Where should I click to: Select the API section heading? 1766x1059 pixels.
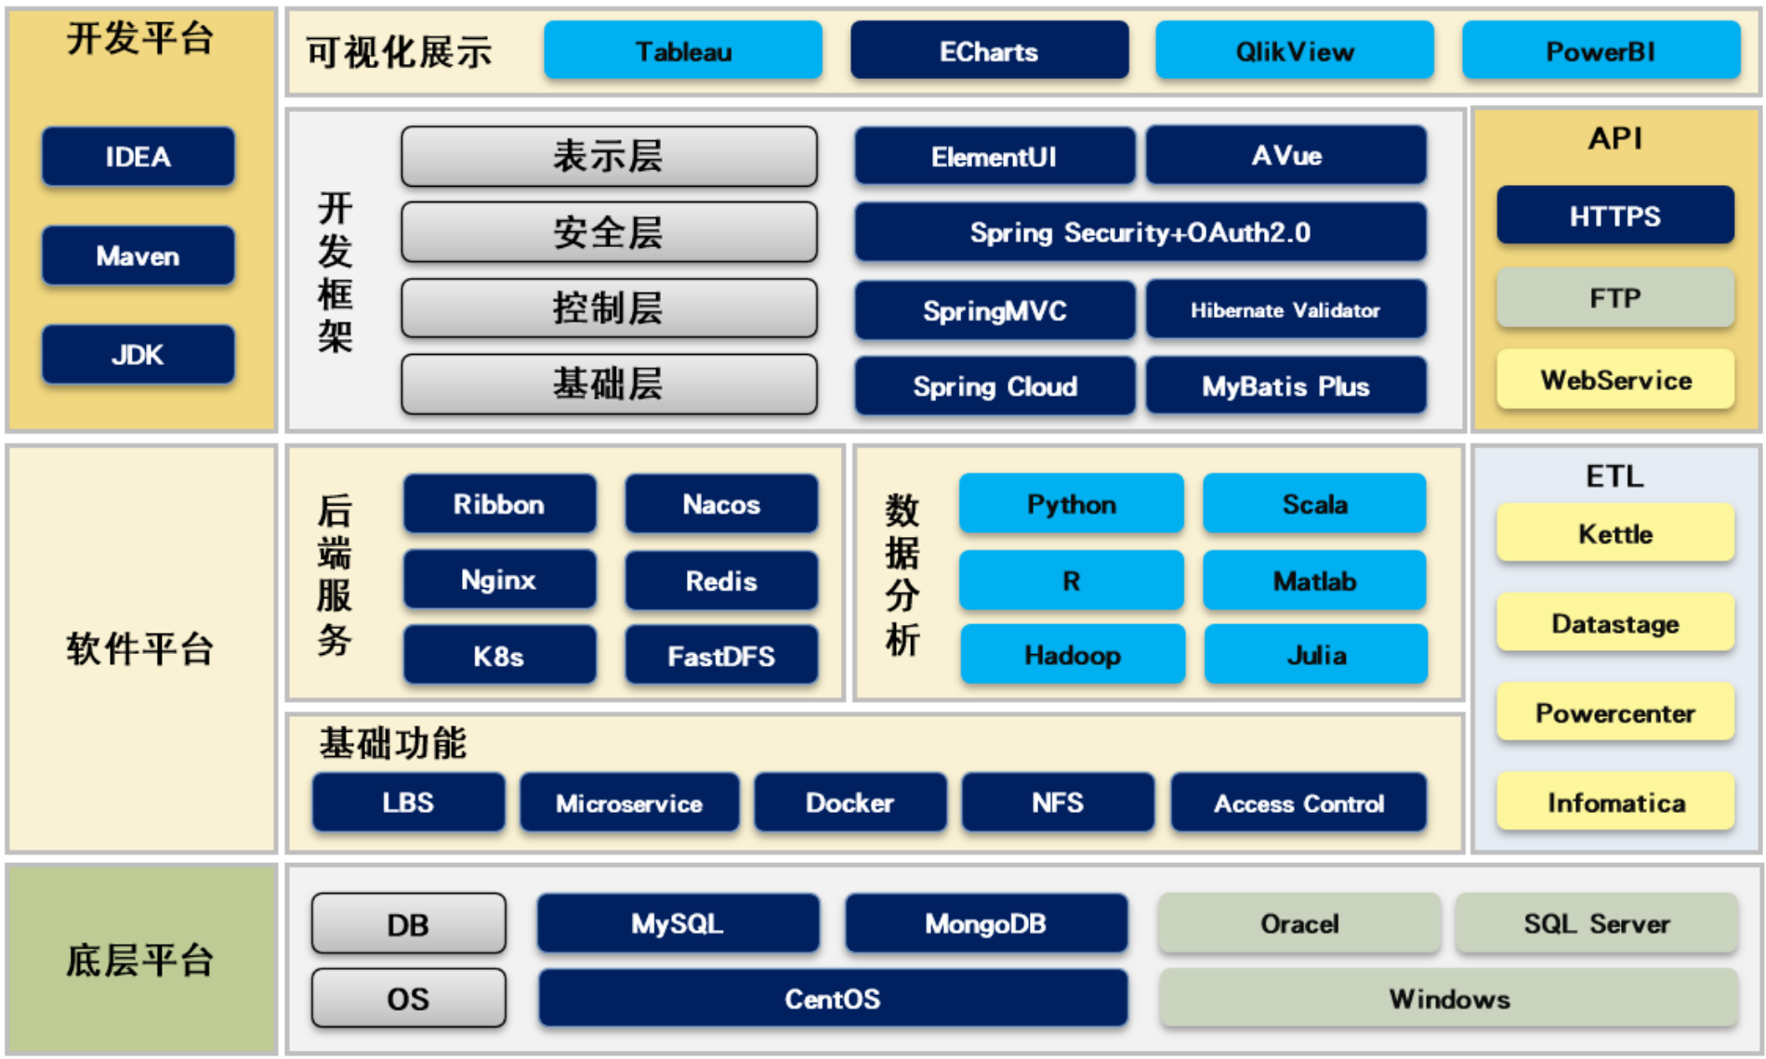1615,138
